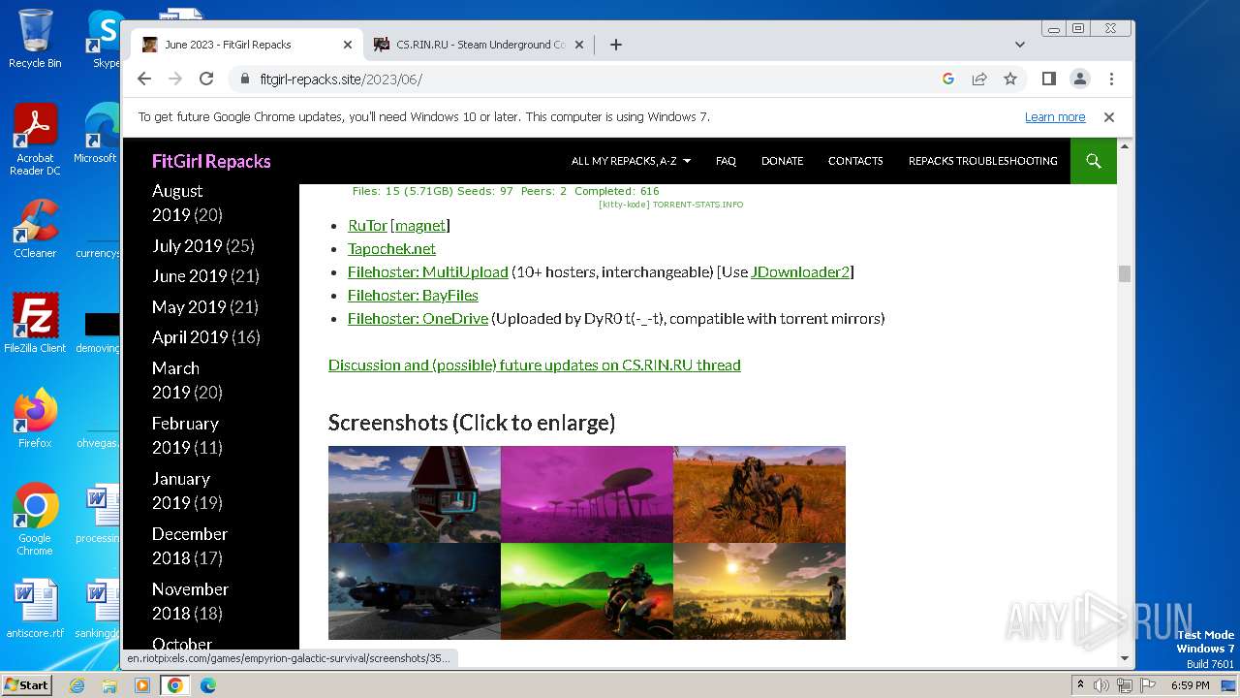This screenshot has height=698, width=1240.
Task: Open the site search magnifier icon
Action: [x=1094, y=161]
